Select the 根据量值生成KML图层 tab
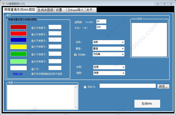176x115 pixels. 20,10
